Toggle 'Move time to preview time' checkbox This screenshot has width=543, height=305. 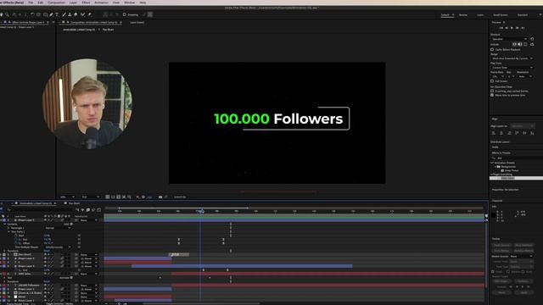pyautogui.click(x=492, y=95)
